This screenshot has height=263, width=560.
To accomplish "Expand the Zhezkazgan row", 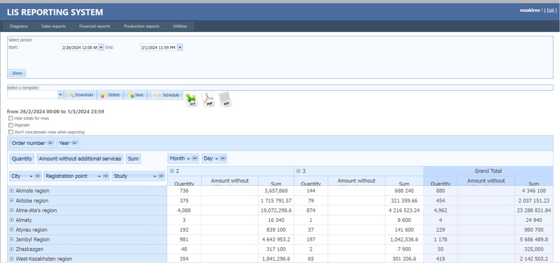I will [12, 249].
